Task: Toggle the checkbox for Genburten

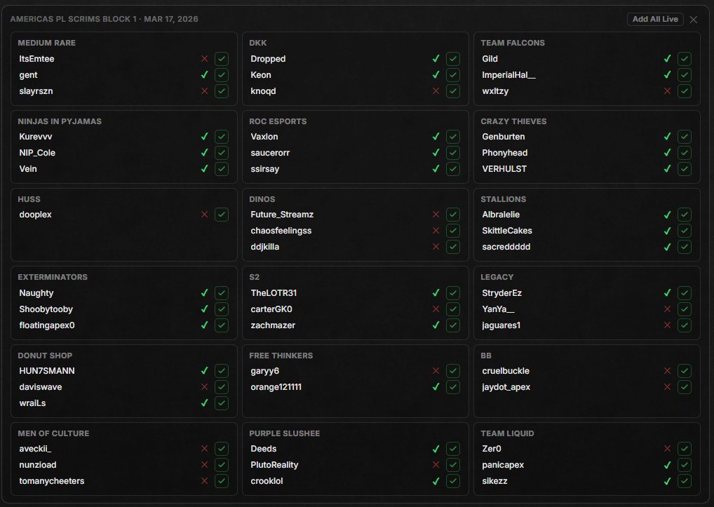Action: tap(684, 137)
